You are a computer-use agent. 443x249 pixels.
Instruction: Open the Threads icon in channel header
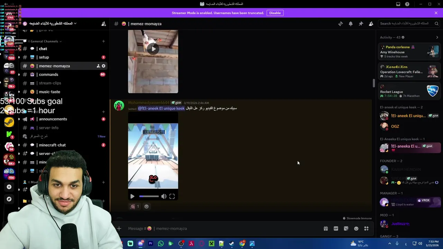point(341,24)
